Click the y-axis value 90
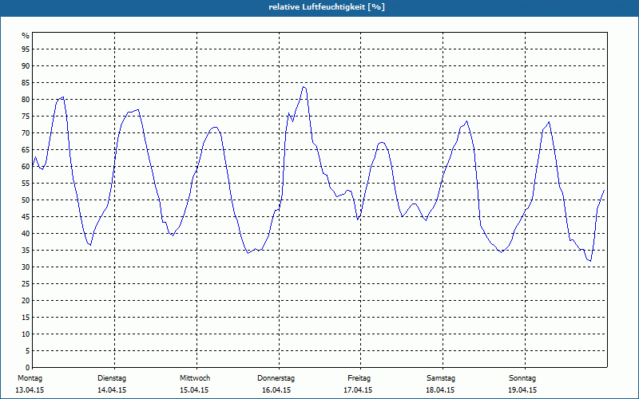639x399 pixels. click(26, 66)
